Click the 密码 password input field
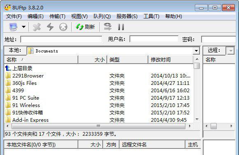The width and height of the screenshot is (239, 155). [x=218, y=39]
